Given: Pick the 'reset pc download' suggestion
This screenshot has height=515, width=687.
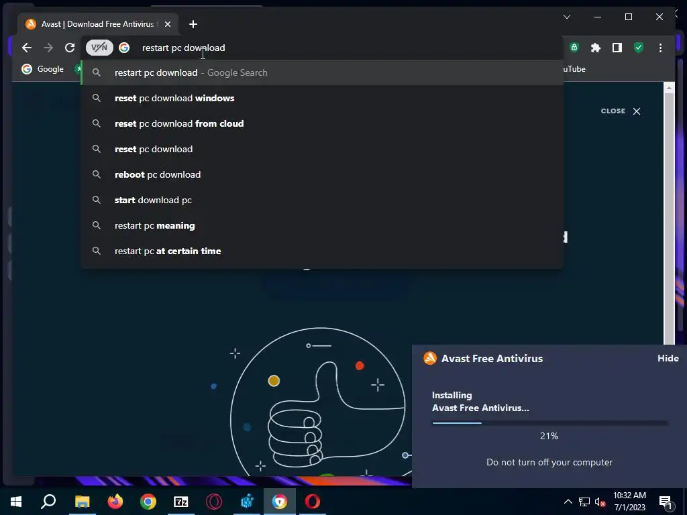Looking at the screenshot, I should [322, 149].
